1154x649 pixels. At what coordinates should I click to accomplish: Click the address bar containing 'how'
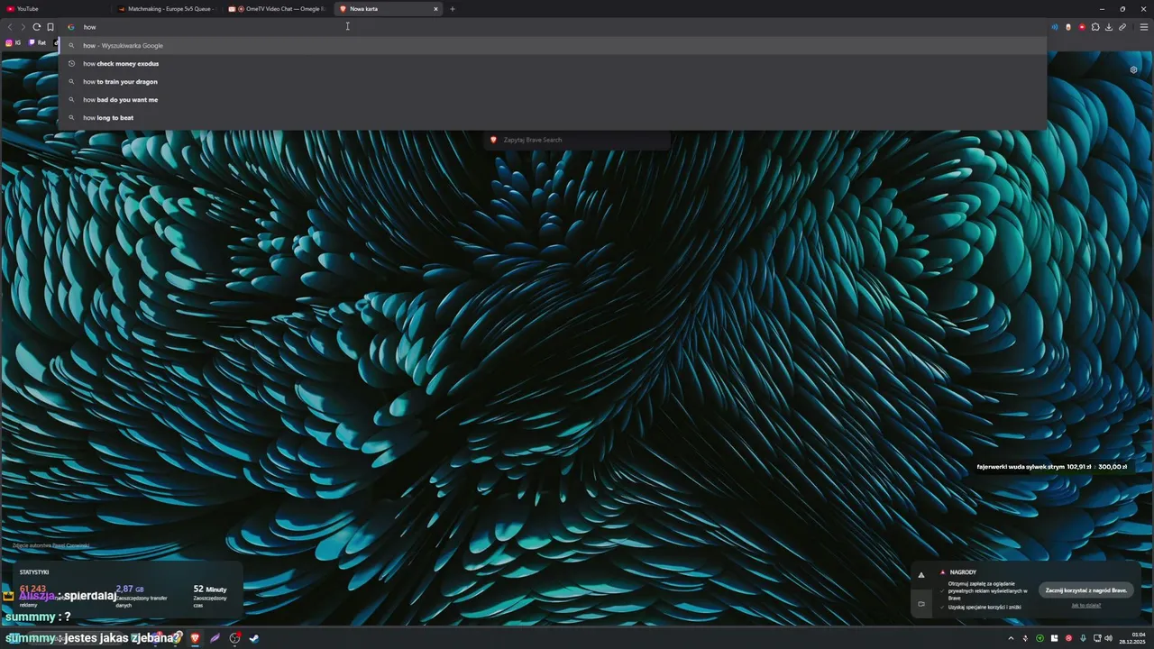pyautogui.click(x=552, y=27)
